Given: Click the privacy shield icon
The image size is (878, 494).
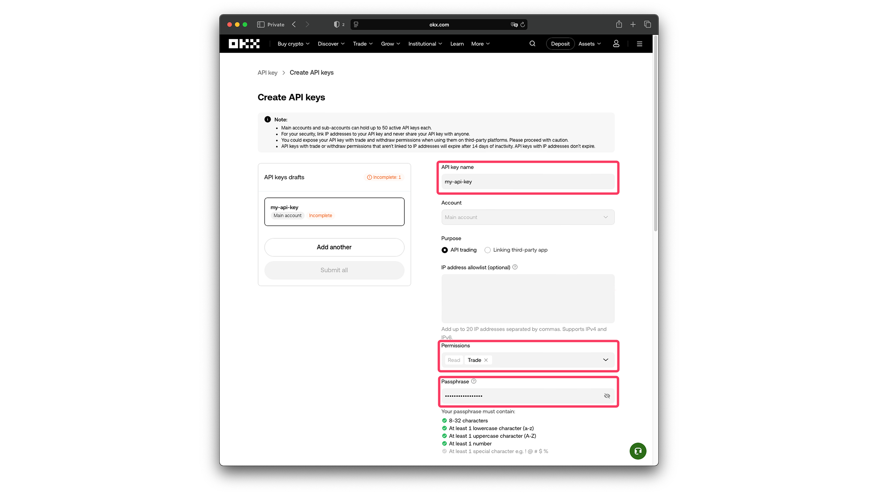Looking at the screenshot, I should coord(337,24).
